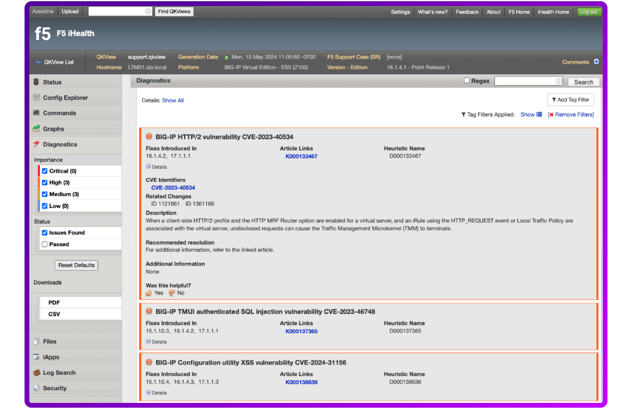
Task: Go to iHealth Home
Action: (x=553, y=12)
